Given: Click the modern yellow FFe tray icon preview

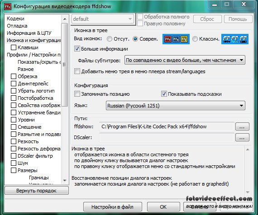Looking at the screenshot, I should [x=184, y=39].
